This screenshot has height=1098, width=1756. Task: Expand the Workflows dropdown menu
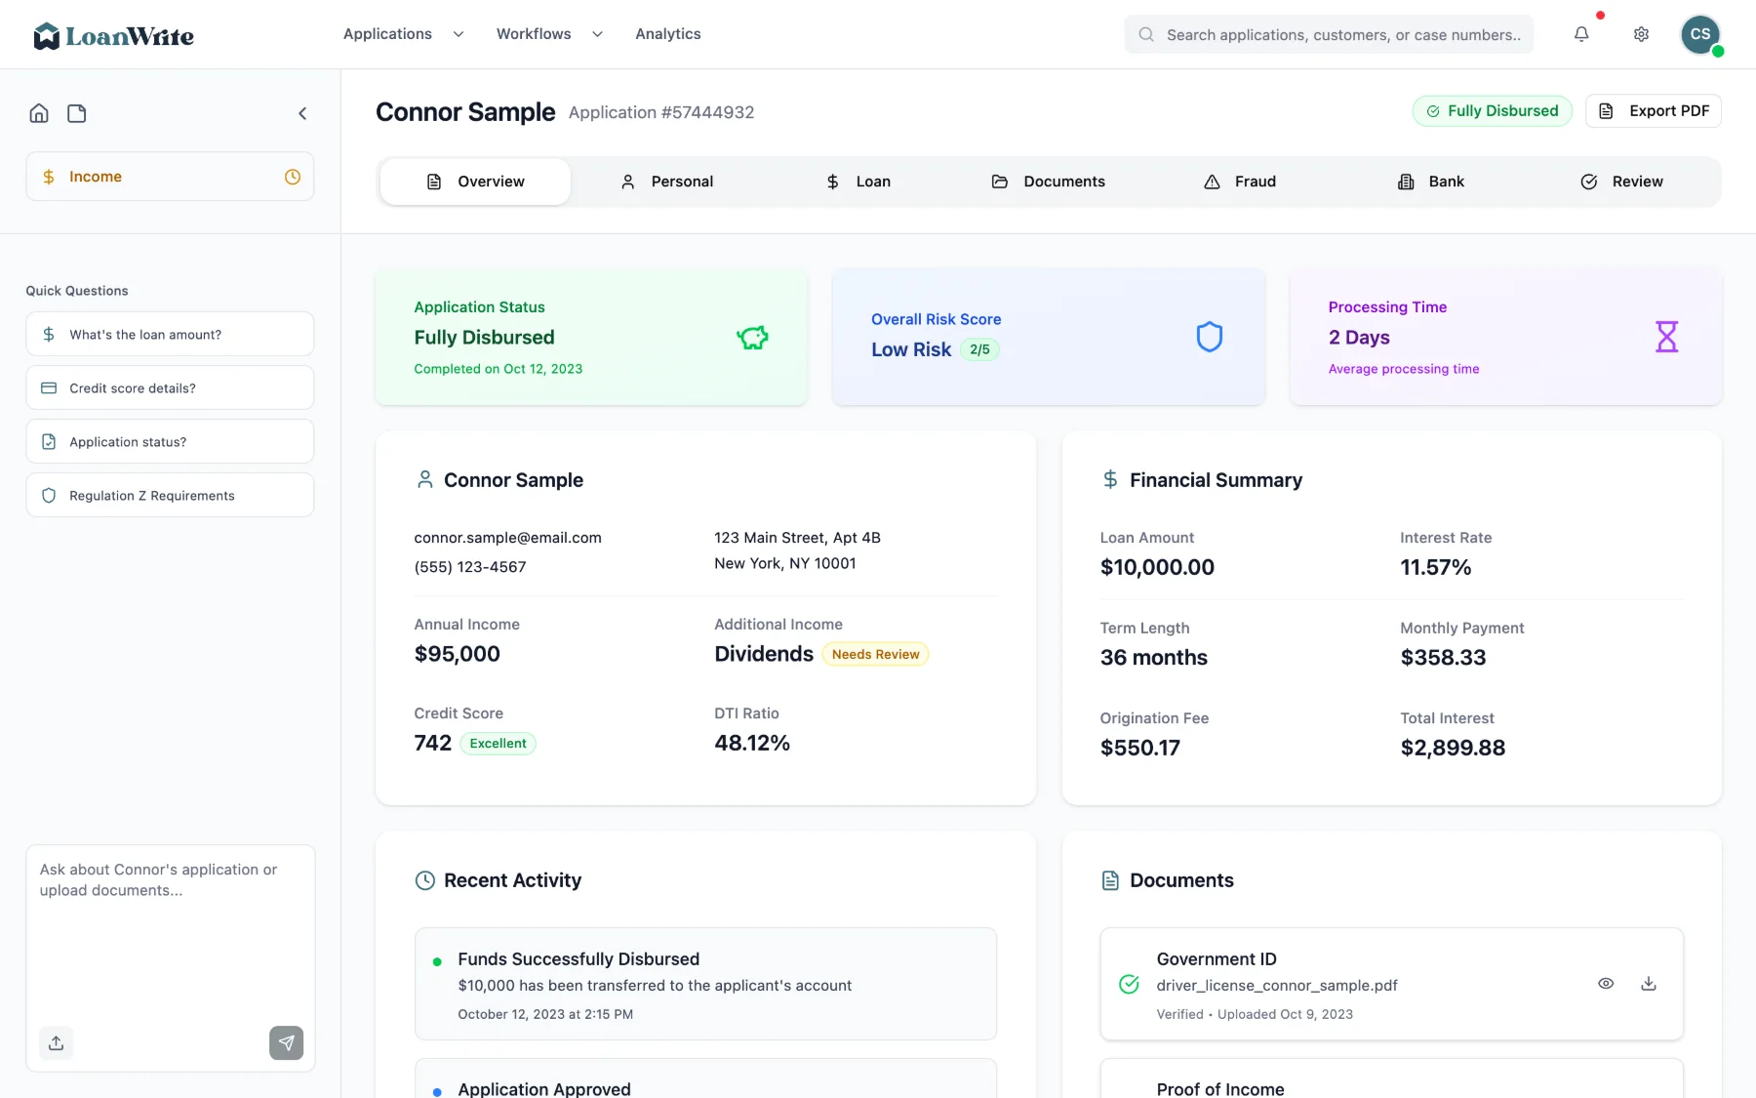coord(549,34)
